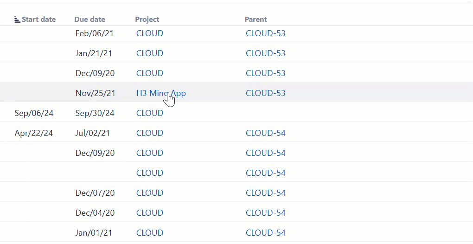Open CLOUD project in the Jul/02/21 row
Image resolution: width=473 pixels, height=244 pixels.
pyautogui.click(x=150, y=133)
